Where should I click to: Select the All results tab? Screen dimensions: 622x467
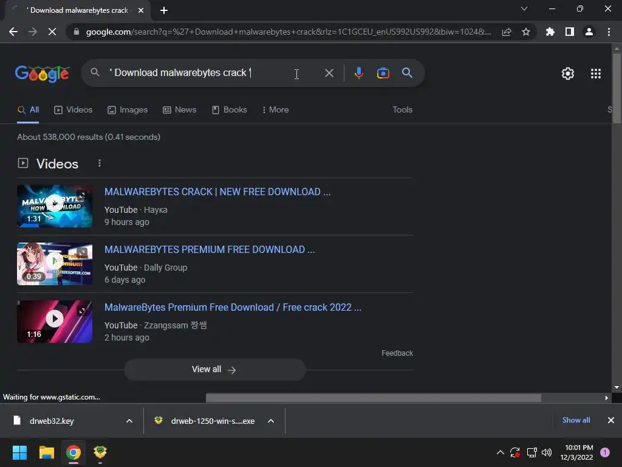[x=28, y=110]
